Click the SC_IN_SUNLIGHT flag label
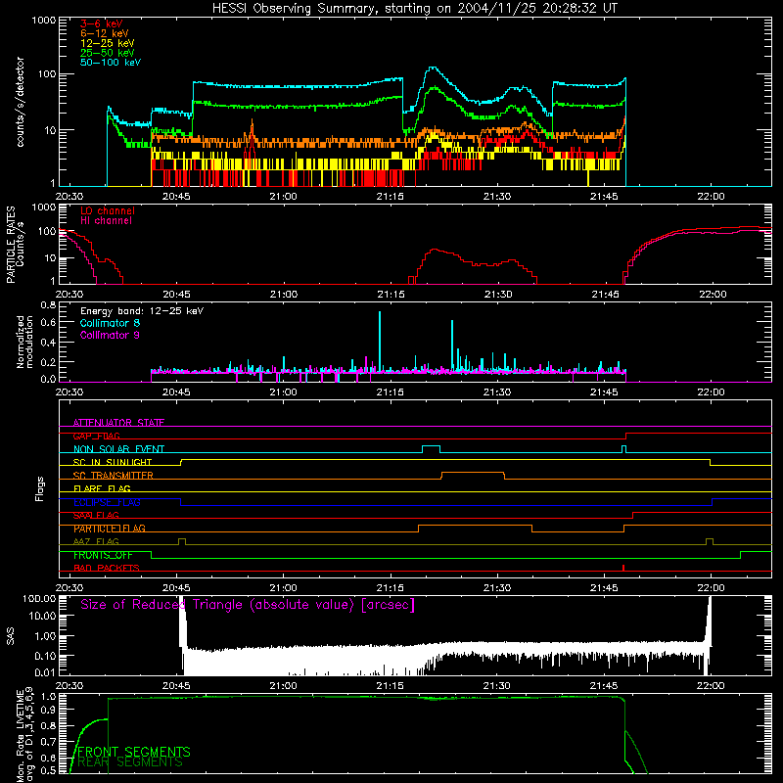The width and height of the screenshot is (783, 783). (x=113, y=462)
